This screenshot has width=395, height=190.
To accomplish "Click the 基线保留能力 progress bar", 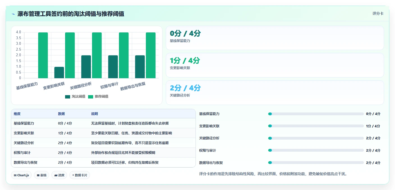I will coord(316,114).
